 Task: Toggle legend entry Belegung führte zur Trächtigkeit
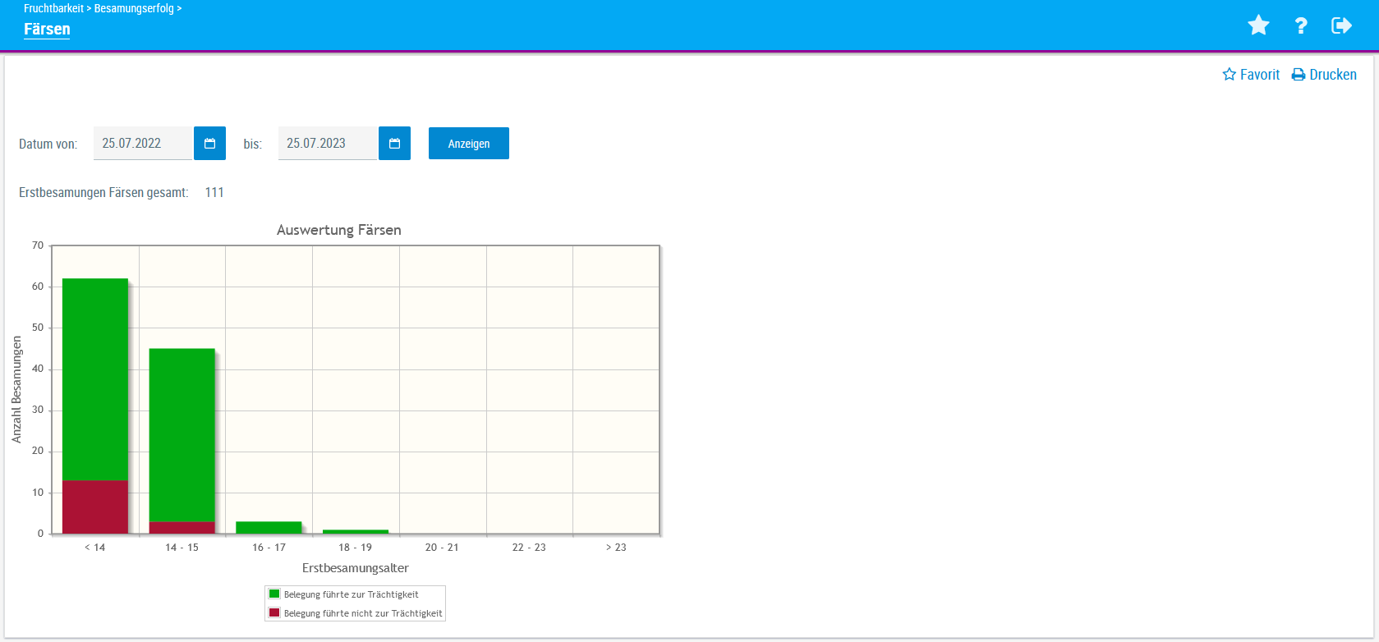(x=351, y=594)
